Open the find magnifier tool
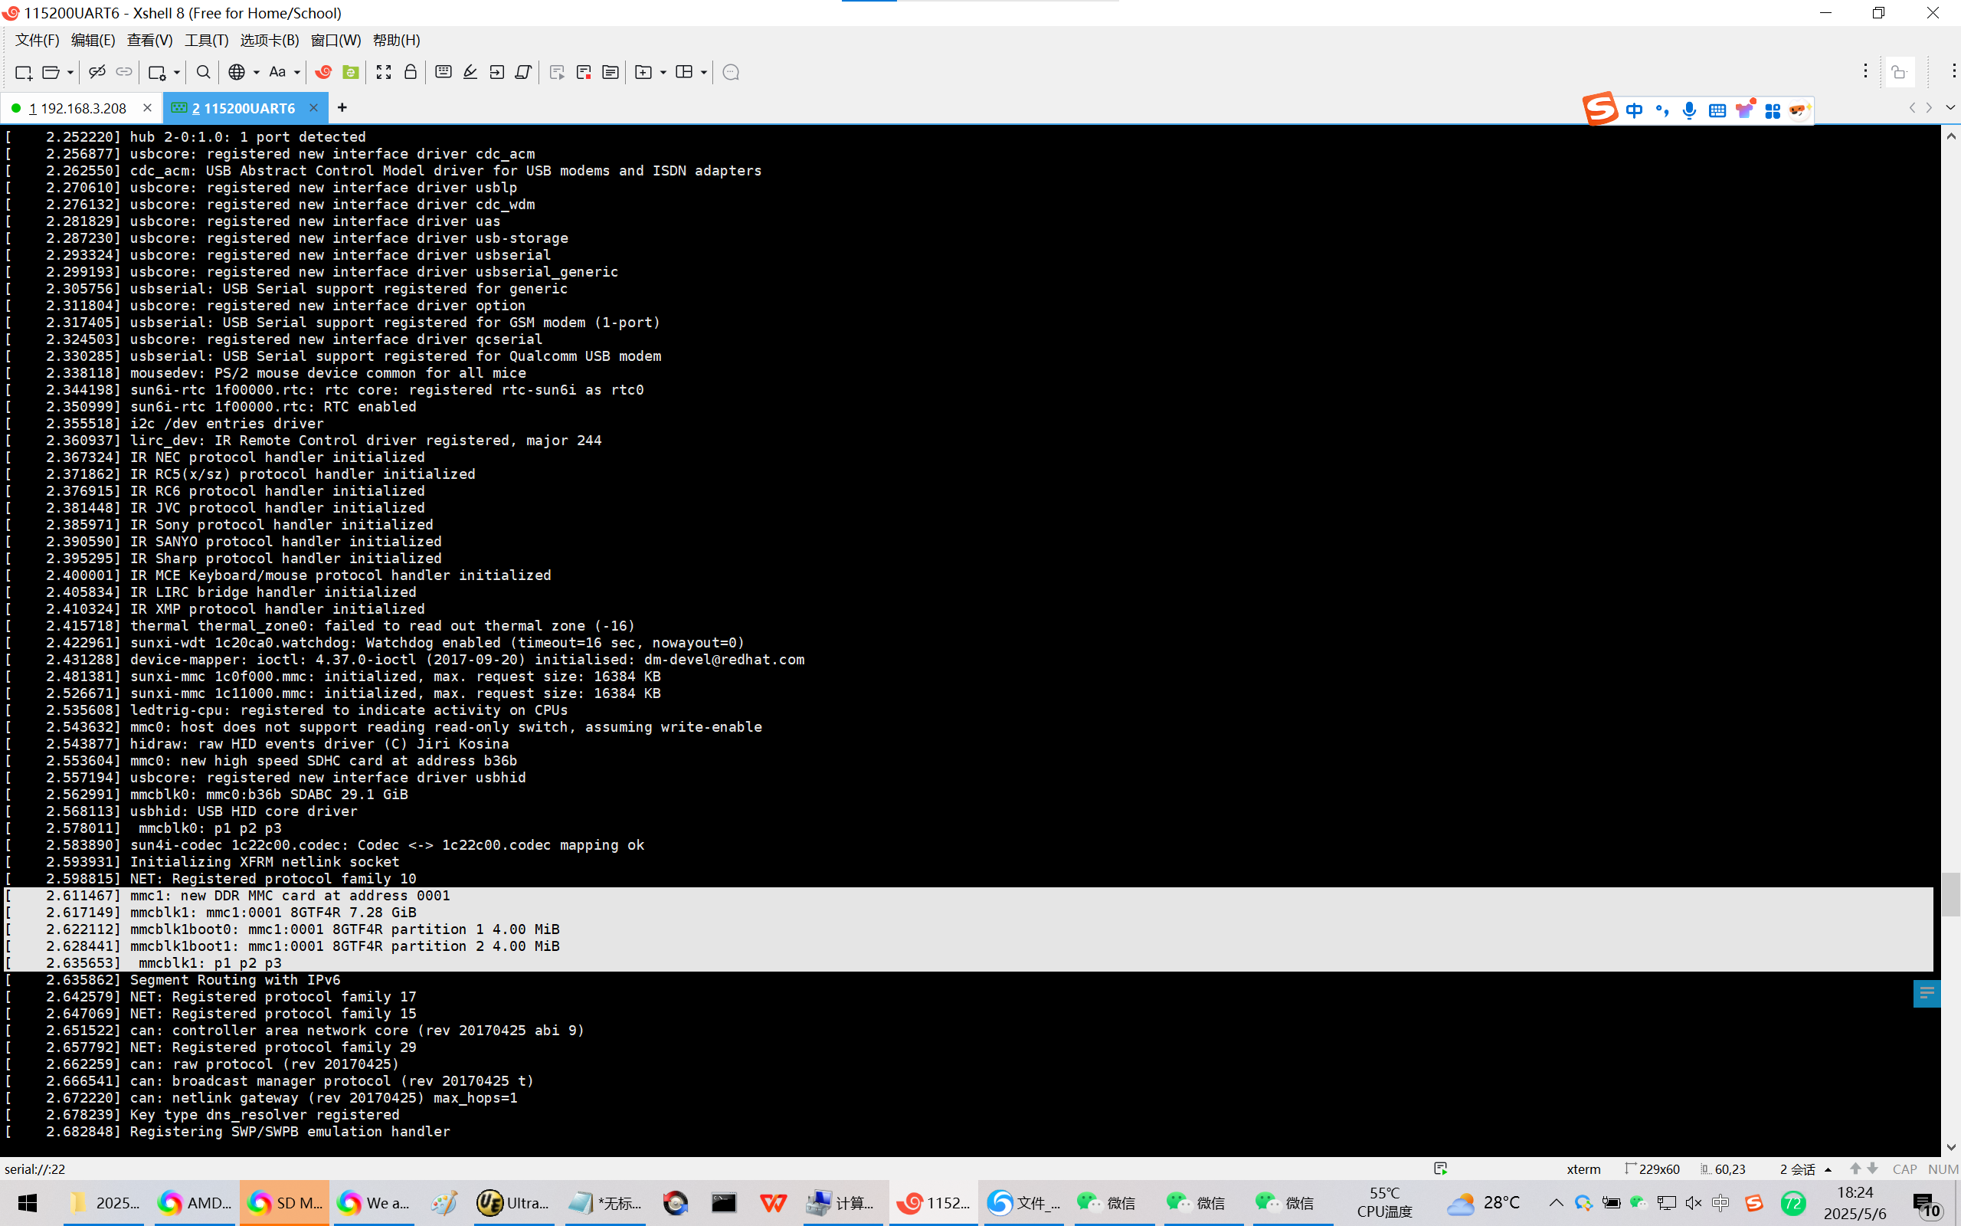The image size is (1961, 1226). click(x=204, y=72)
